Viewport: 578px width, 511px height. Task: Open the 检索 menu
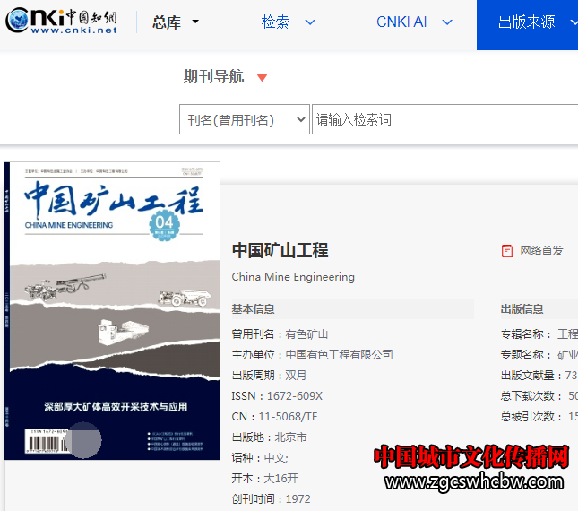pos(275,22)
